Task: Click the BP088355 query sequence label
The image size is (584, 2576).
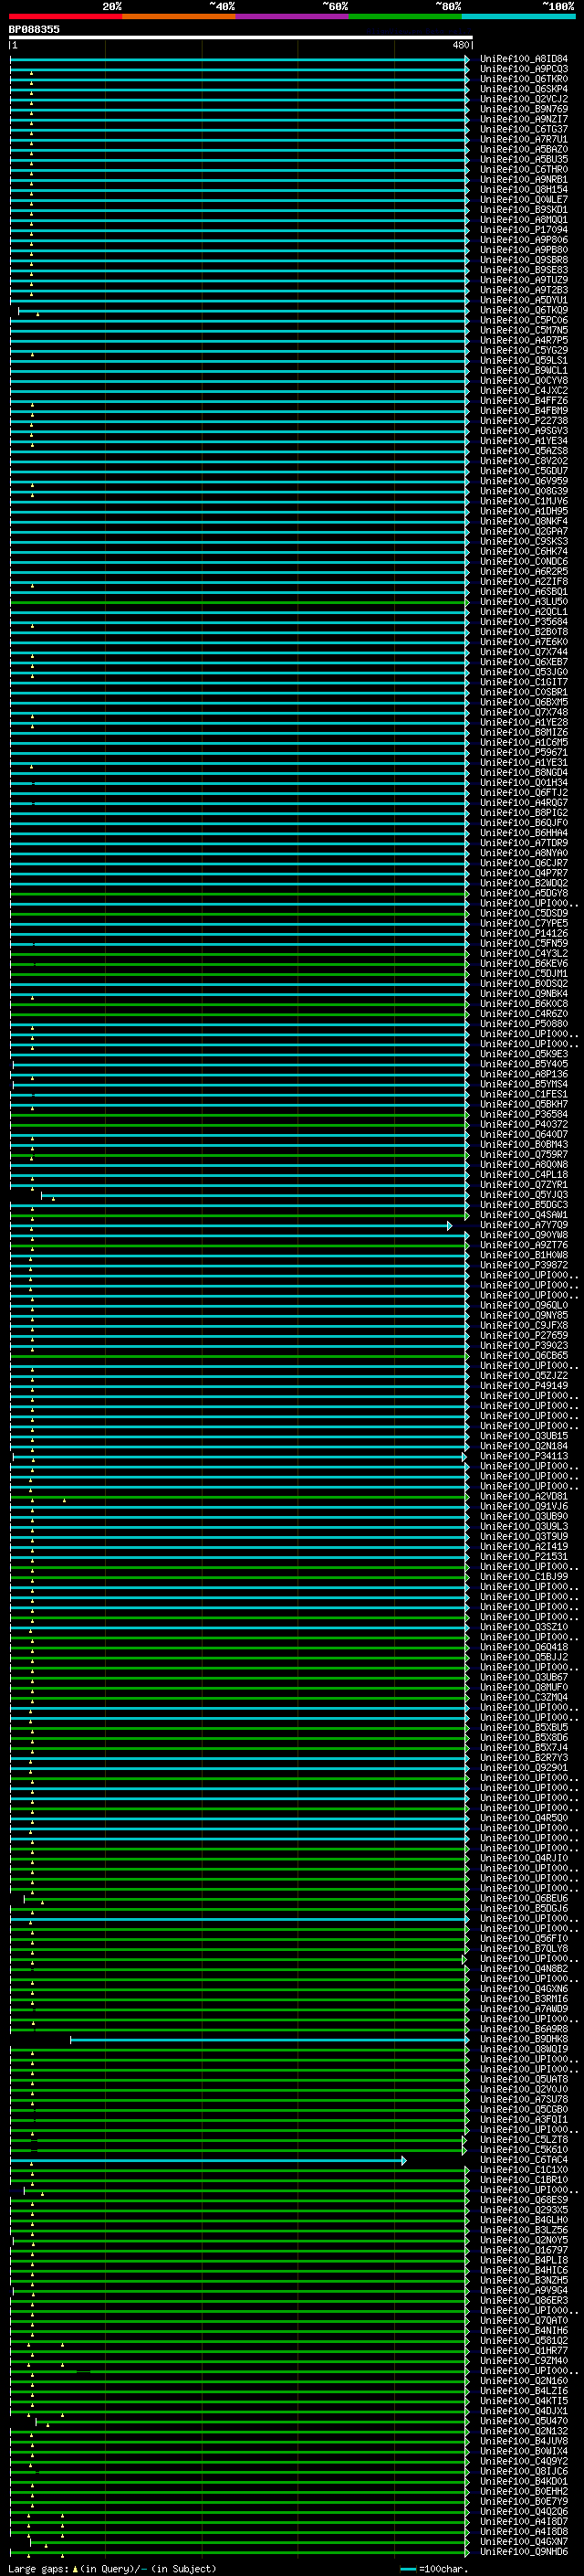Action: point(34,29)
